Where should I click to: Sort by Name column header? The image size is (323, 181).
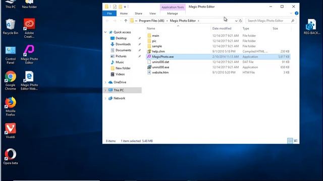[x=178, y=29]
